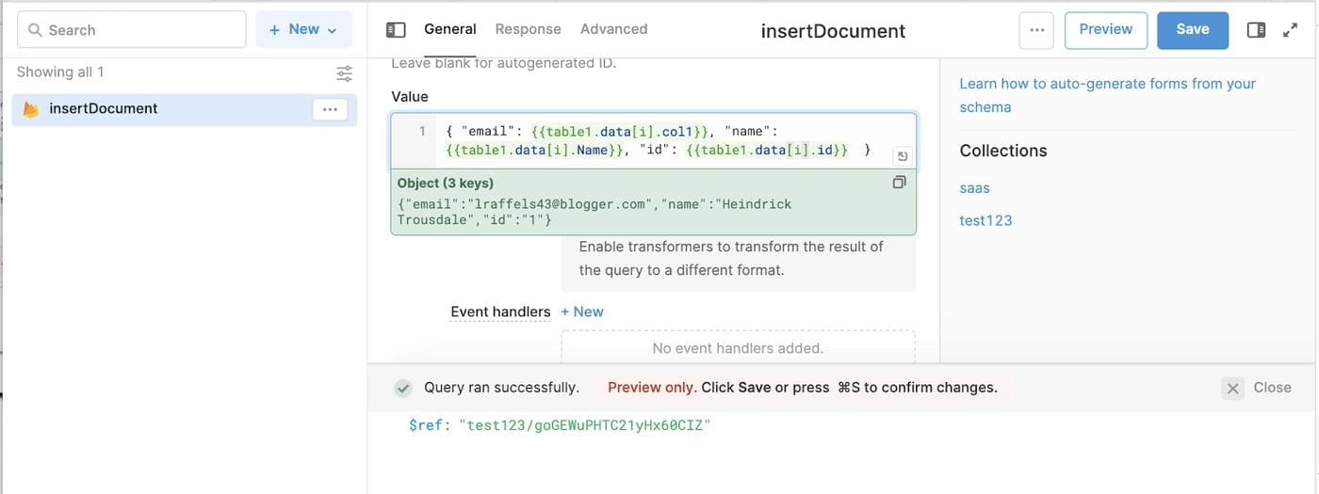Copy the Object preview result
This screenshot has height=494, width=1319.
tap(899, 183)
